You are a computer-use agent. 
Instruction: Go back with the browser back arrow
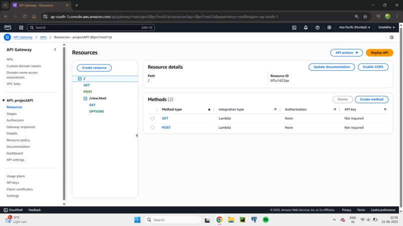tap(5, 16)
